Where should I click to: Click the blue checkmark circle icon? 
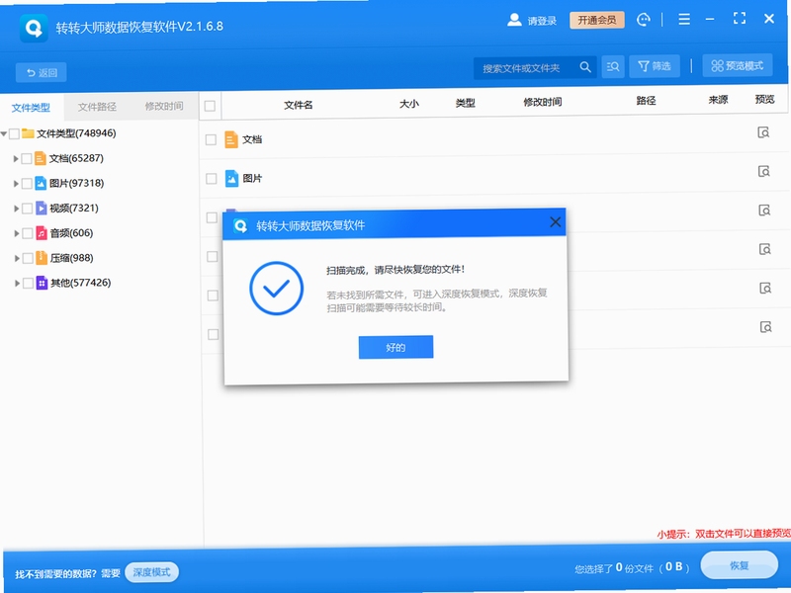pos(277,289)
